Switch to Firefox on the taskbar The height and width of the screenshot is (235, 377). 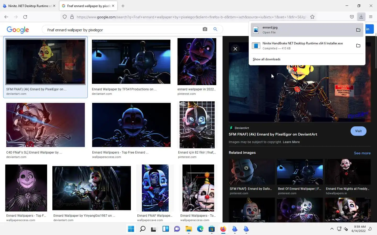[x=223, y=229]
